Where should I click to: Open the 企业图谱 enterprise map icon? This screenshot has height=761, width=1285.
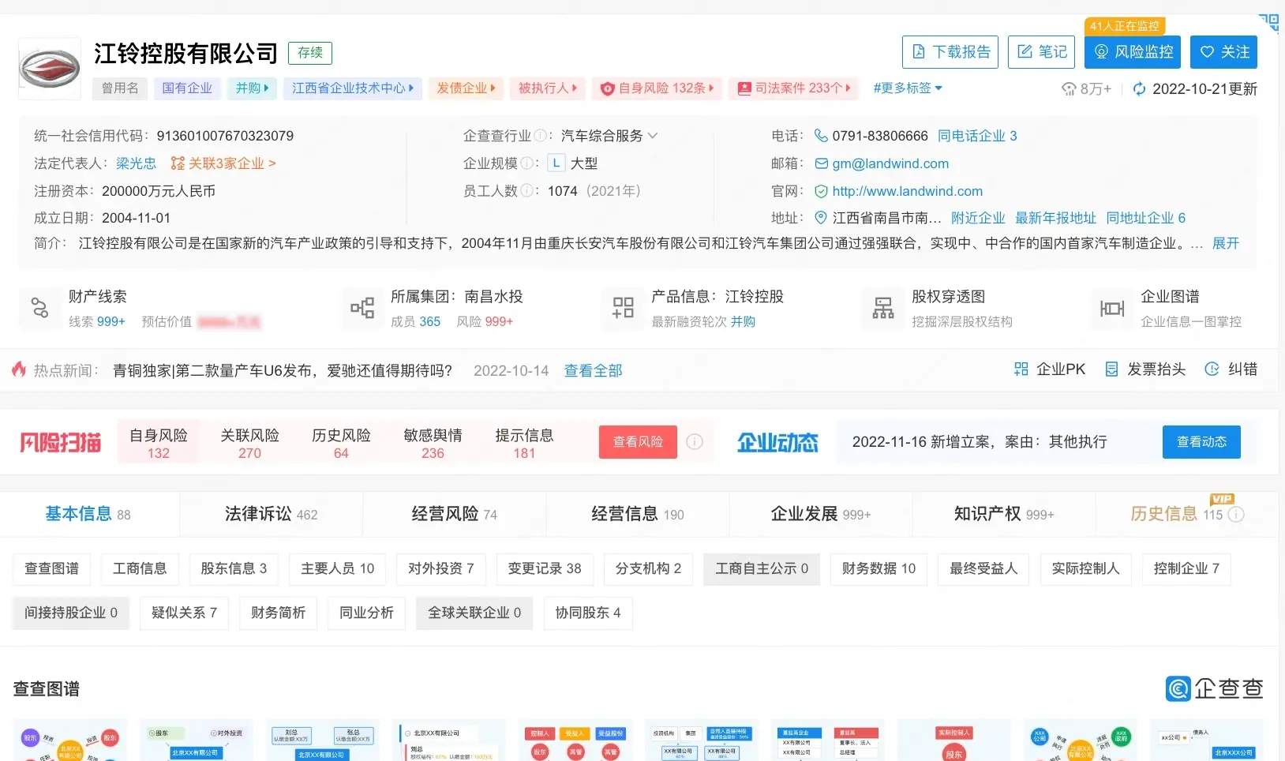pyautogui.click(x=1111, y=308)
